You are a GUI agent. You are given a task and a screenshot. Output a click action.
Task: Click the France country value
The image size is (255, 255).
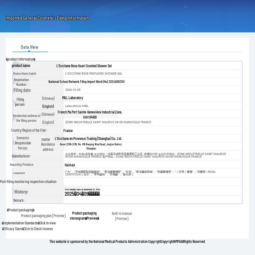(x=68, y=131)
